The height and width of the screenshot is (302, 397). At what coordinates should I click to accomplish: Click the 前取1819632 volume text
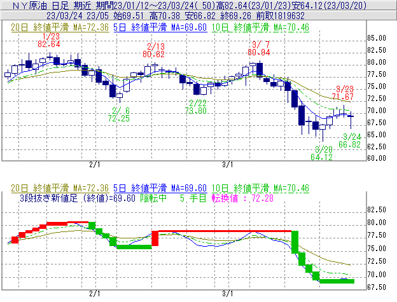pos(281,16)
